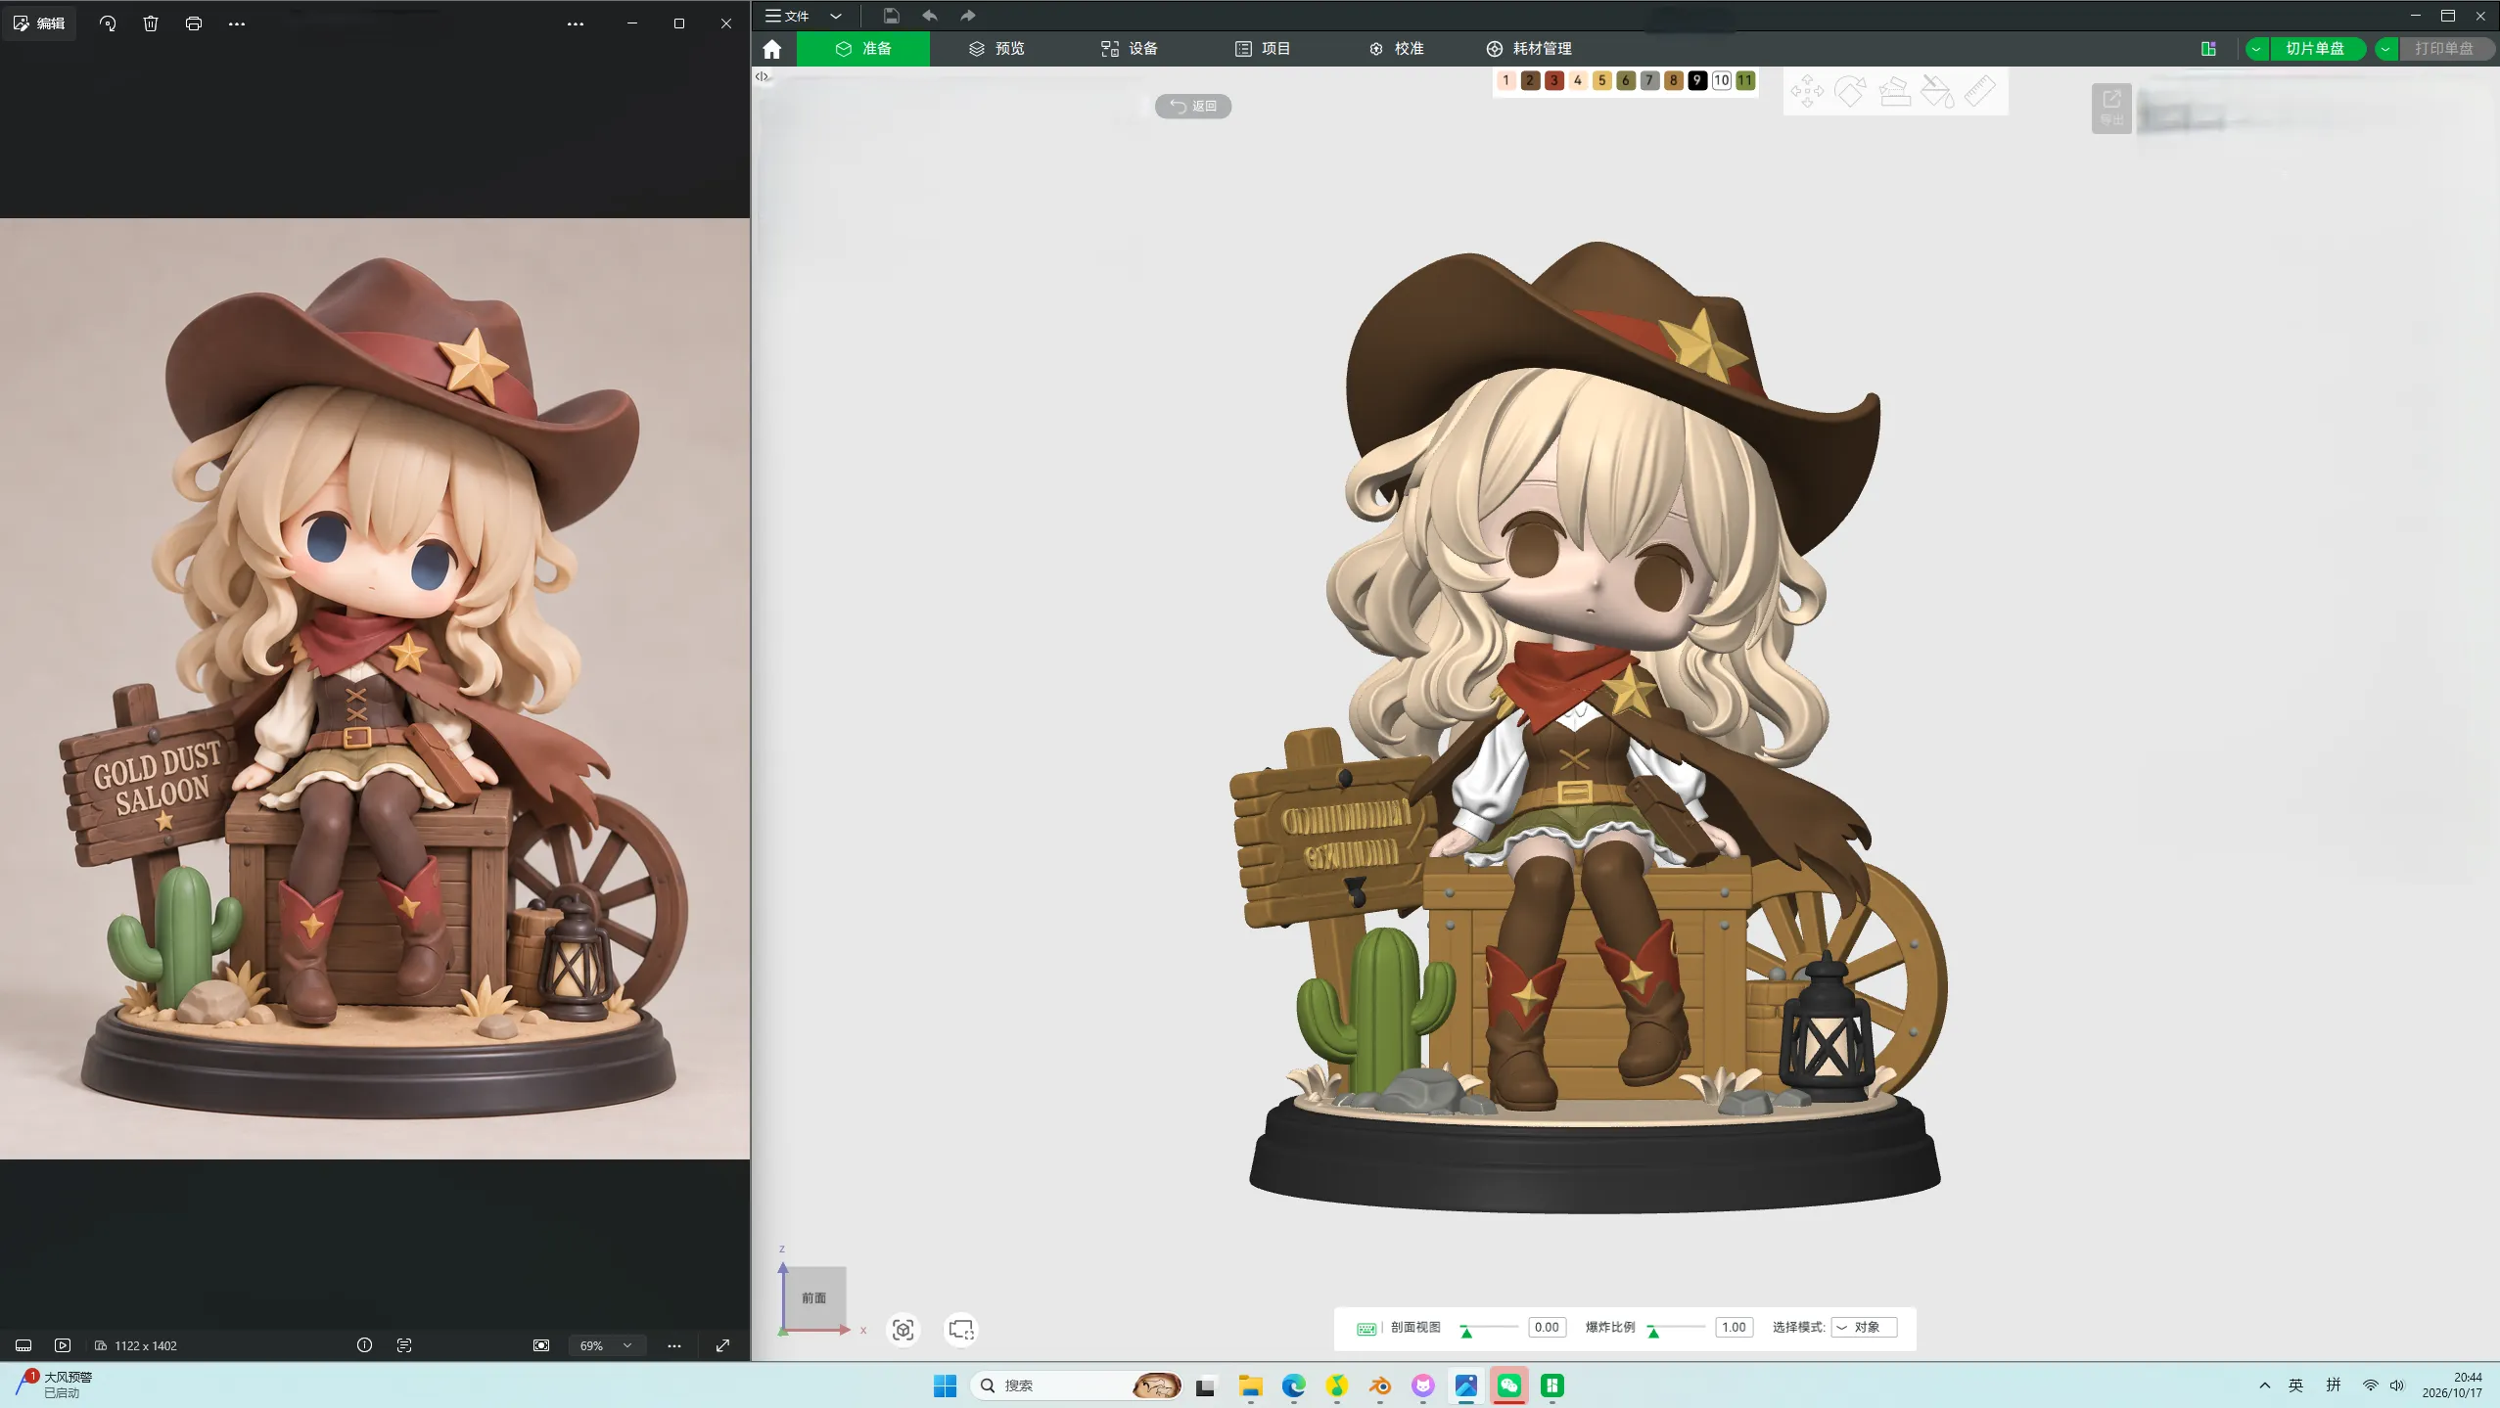This screenshot has height=1408, width=2500.
Task: Click the save icon in slicer title bar
Action: click(891, 16)
